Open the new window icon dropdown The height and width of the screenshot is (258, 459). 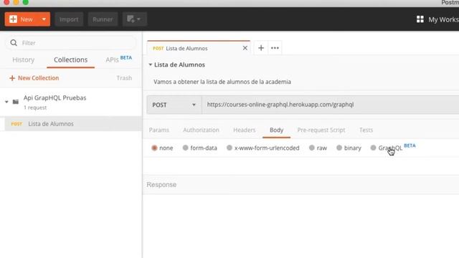(134, 19)
